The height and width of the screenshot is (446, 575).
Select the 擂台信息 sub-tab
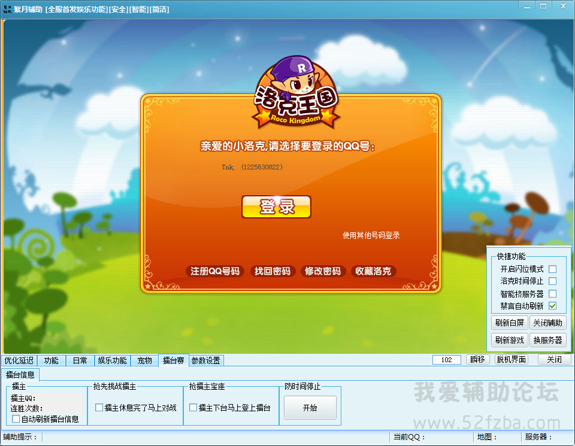click(20, 375)
